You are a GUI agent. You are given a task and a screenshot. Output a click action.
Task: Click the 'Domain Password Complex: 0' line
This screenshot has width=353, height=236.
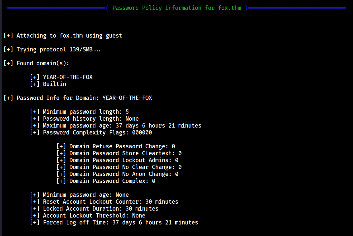[x=106, y=181]
